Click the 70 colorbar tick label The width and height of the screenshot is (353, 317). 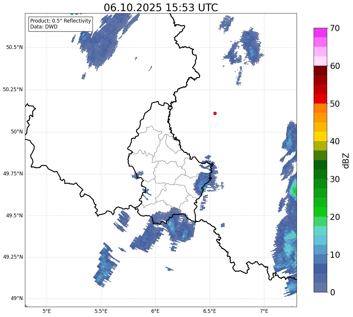335,28
